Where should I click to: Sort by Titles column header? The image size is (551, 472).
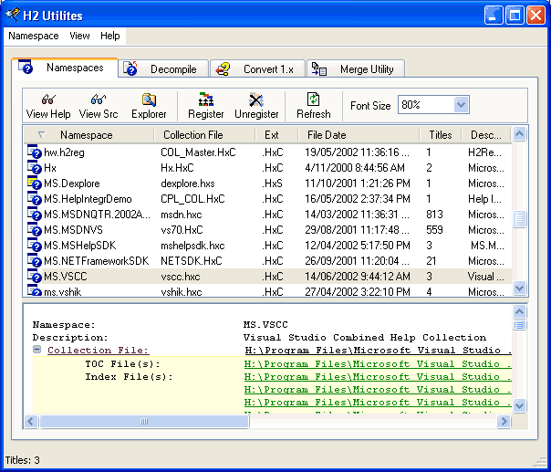441,135
